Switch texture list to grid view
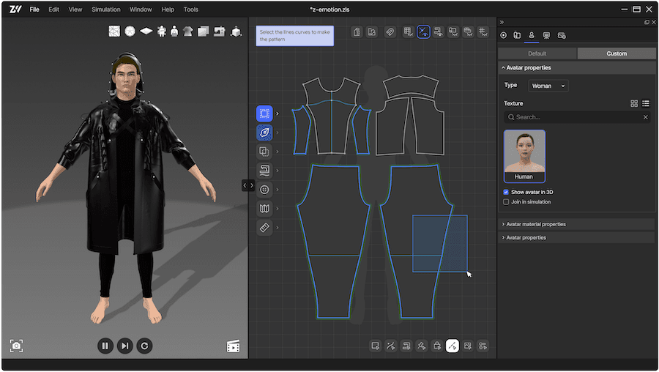The image size is (659, 372). [x=634, y=103]
